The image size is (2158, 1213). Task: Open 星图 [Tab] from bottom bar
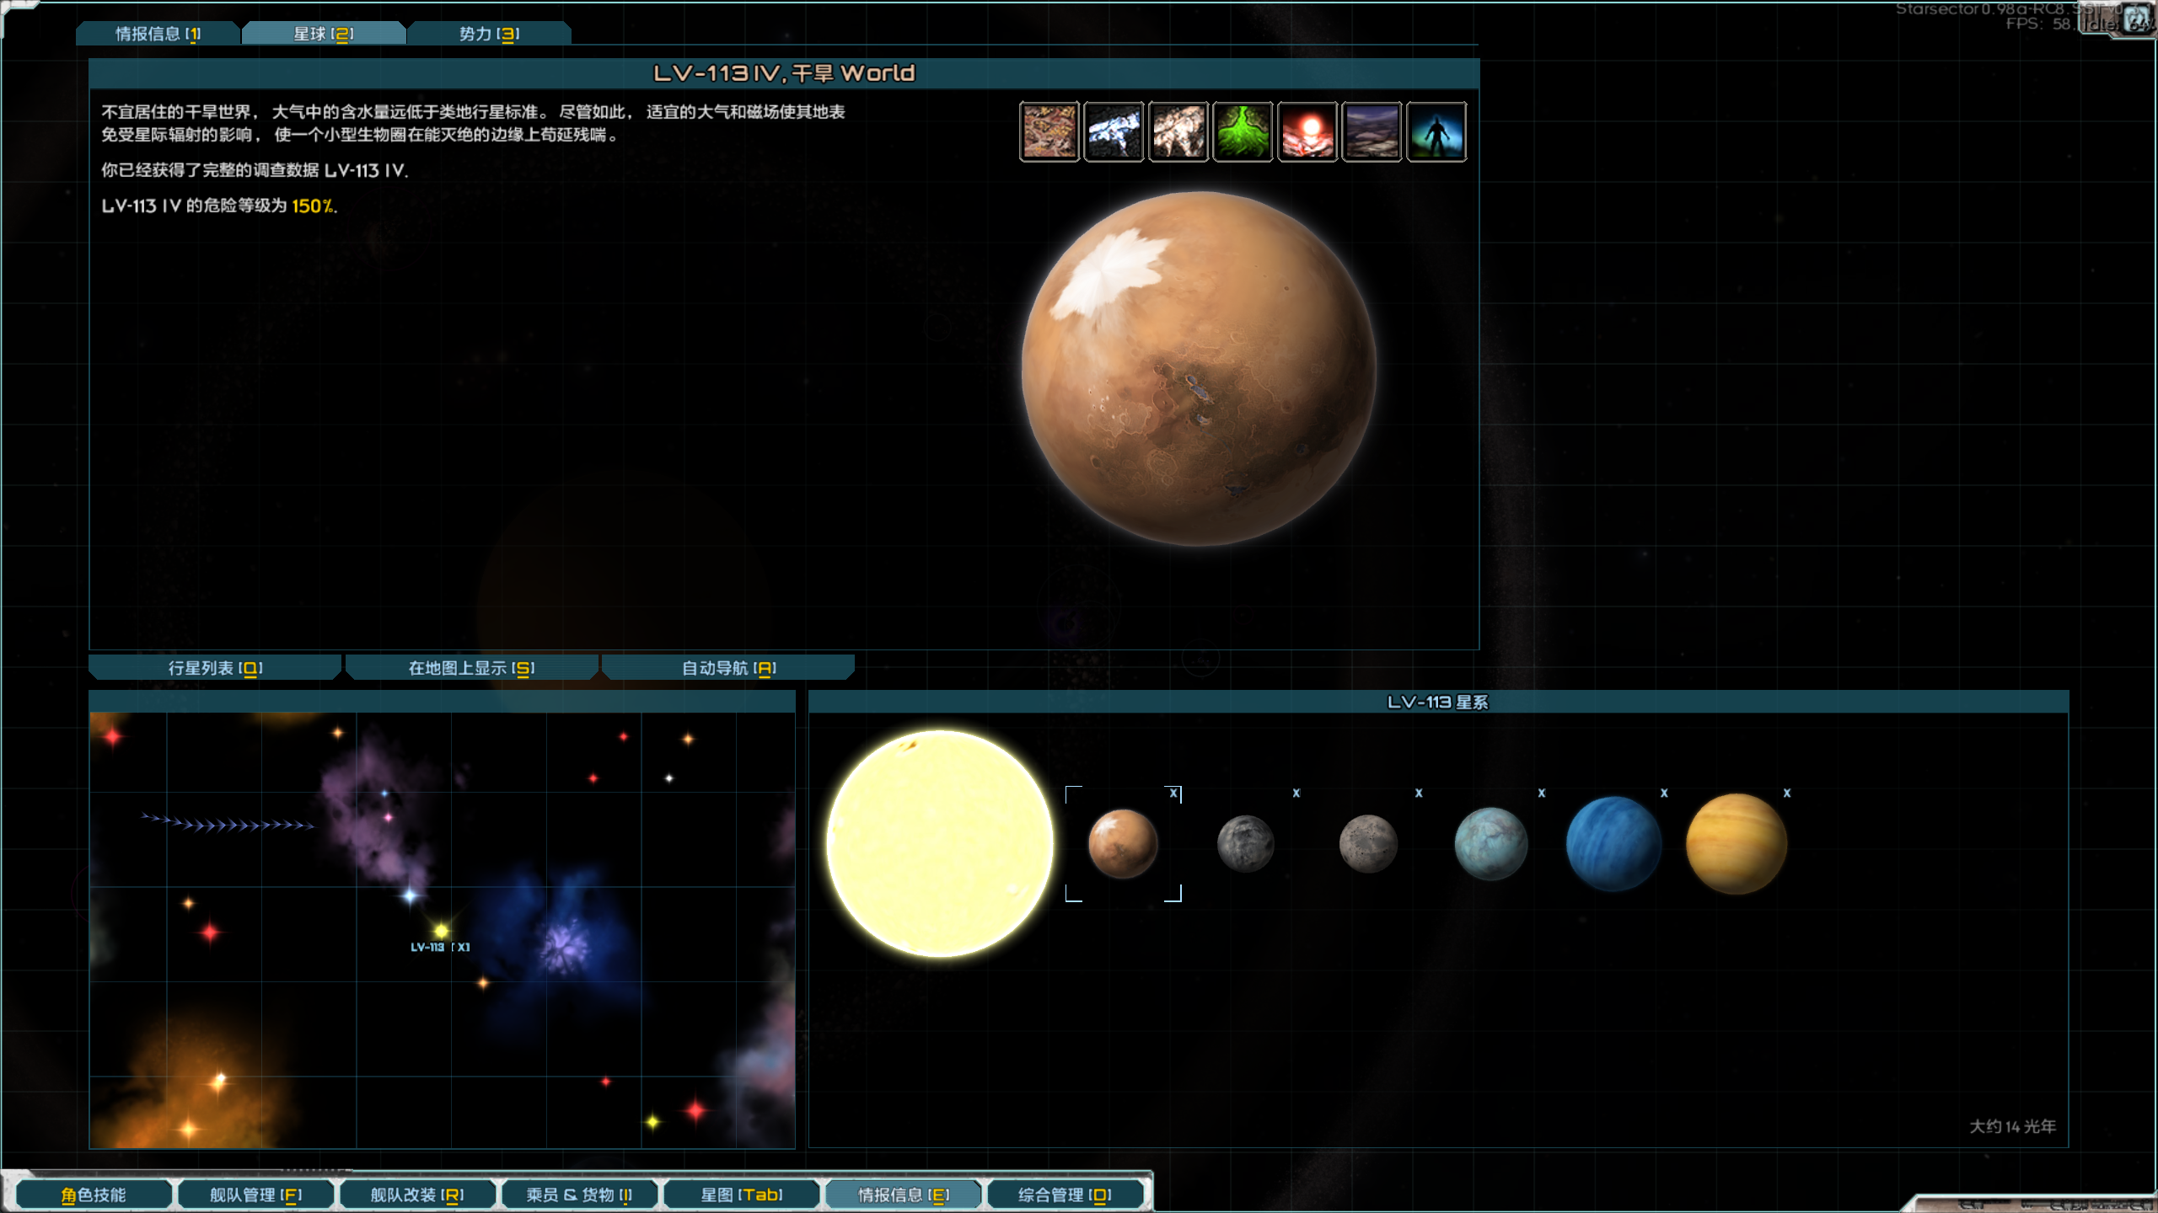tap(741, 1194)
